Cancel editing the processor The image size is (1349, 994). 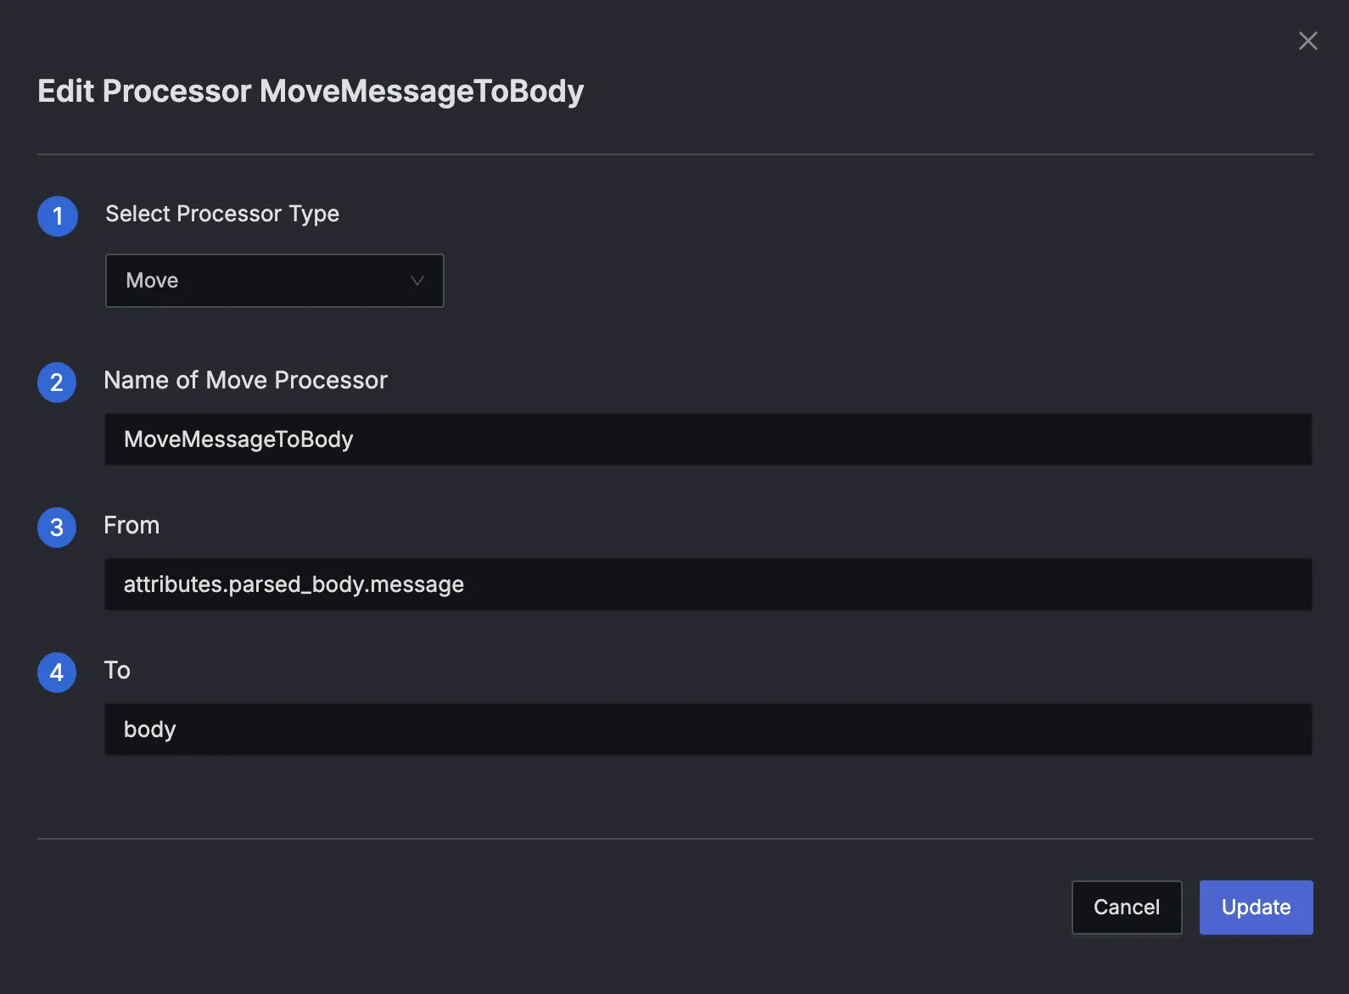tap(1127, 907)
